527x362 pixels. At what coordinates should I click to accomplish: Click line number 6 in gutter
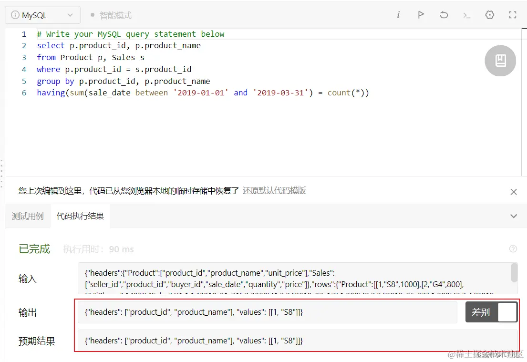pos(24,93)
